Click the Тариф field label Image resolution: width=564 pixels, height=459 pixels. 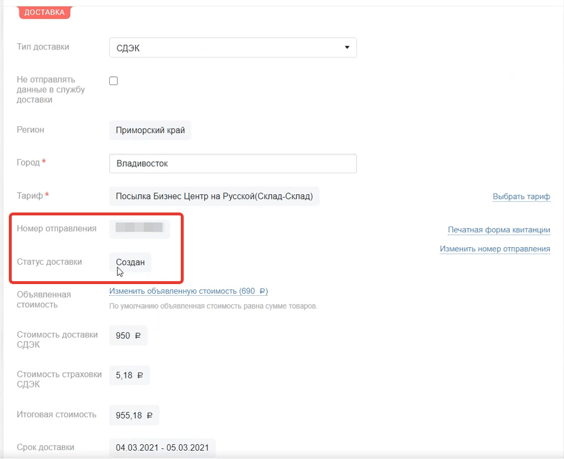(31, 195)
